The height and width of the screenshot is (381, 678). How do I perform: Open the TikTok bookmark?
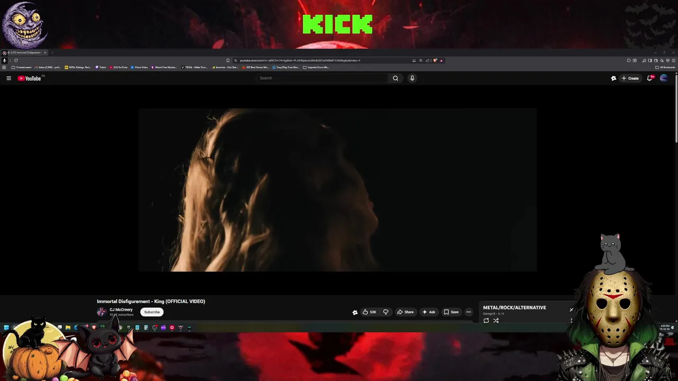coord(194,67)
